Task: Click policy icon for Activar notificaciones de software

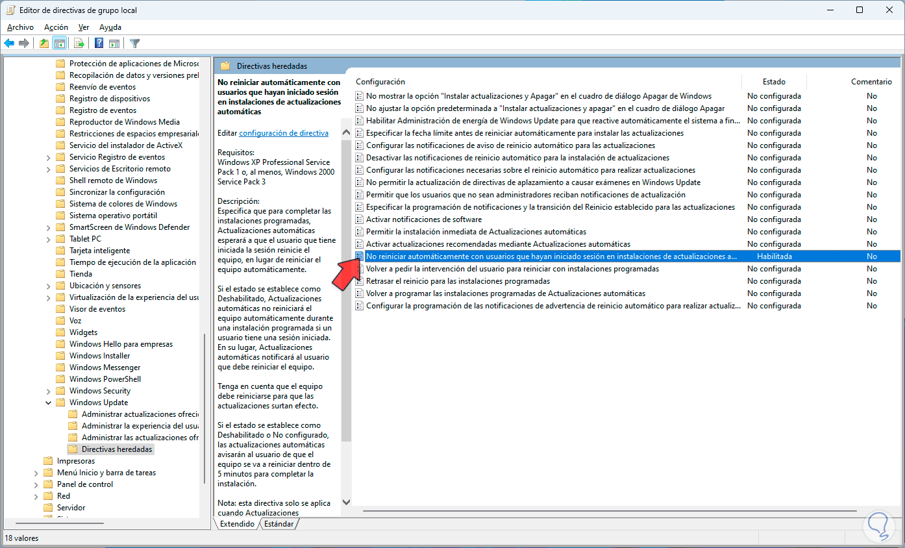Action: tap(360, 219)
